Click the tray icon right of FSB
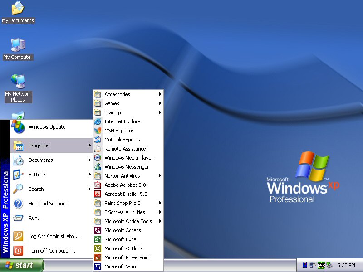The image size is (363, 272). (x=329, y=265)
